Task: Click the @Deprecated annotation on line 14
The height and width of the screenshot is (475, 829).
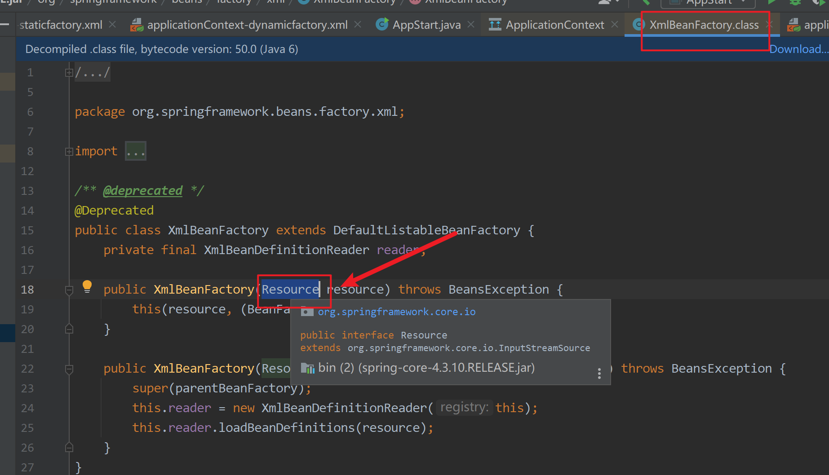Action: coord(114,211)
